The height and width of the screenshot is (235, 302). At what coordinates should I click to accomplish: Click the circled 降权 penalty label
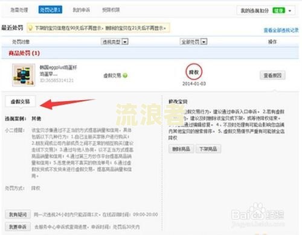[194, 72]
